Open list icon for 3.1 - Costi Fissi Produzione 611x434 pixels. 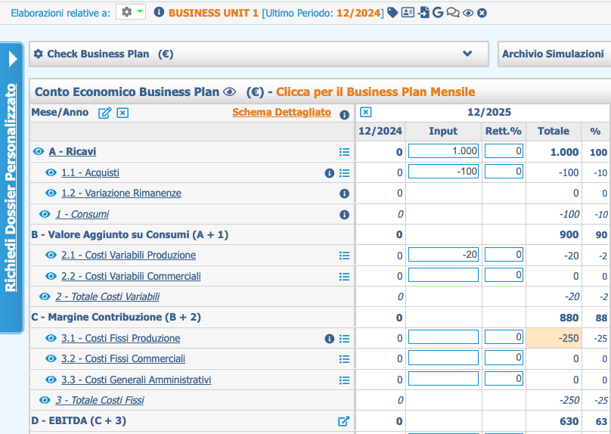coord(344,339)
